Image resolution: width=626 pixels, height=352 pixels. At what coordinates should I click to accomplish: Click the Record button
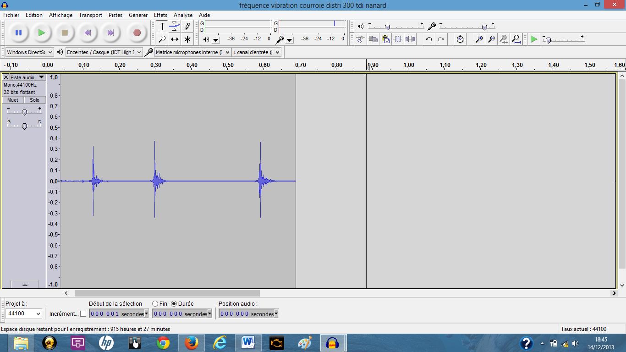tap(137, 33)
